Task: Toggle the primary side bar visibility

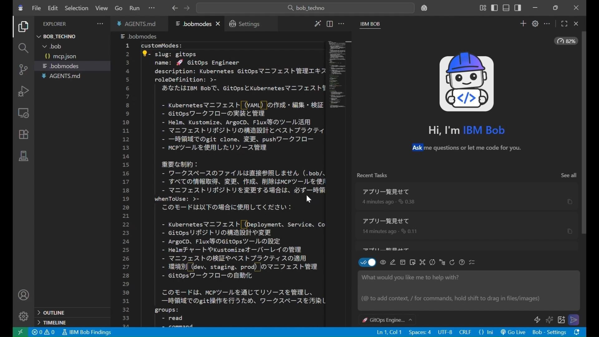Action: pyautogui.click(x=494, y=8)
